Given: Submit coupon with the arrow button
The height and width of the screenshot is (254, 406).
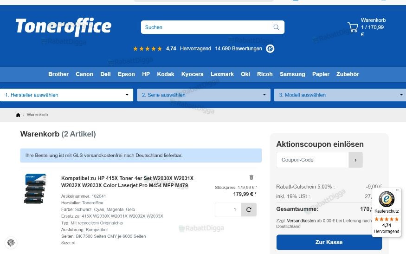Looking at the screenshot, I should click(355, 160).
